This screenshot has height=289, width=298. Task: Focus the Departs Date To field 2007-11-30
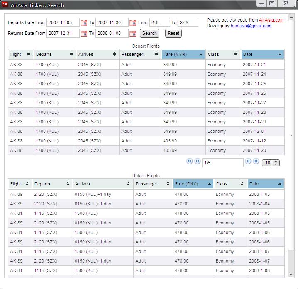[112, 23]
